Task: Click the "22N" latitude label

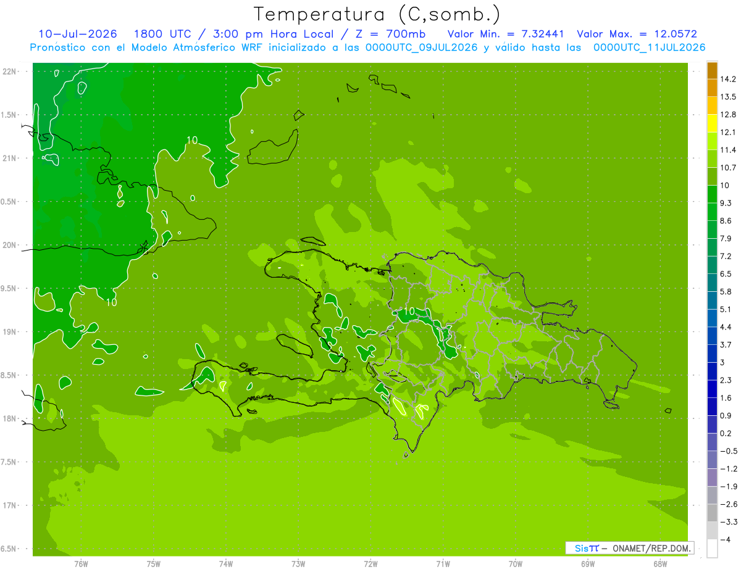Action: (x=10, y=71)
